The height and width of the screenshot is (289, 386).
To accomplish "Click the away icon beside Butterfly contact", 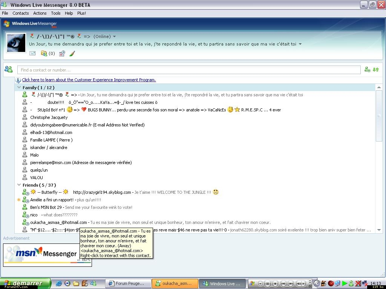I will pos(26,192).
